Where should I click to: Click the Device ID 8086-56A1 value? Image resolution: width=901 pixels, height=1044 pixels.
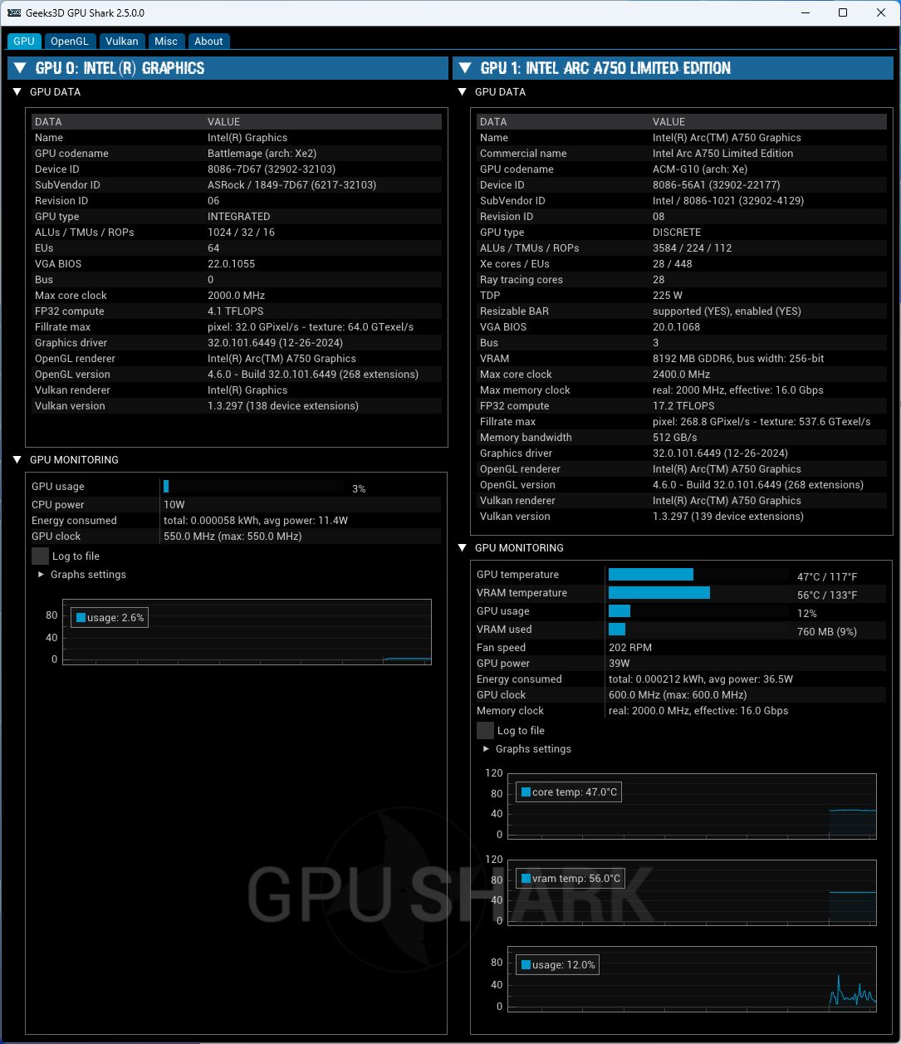tap(717, 185)
